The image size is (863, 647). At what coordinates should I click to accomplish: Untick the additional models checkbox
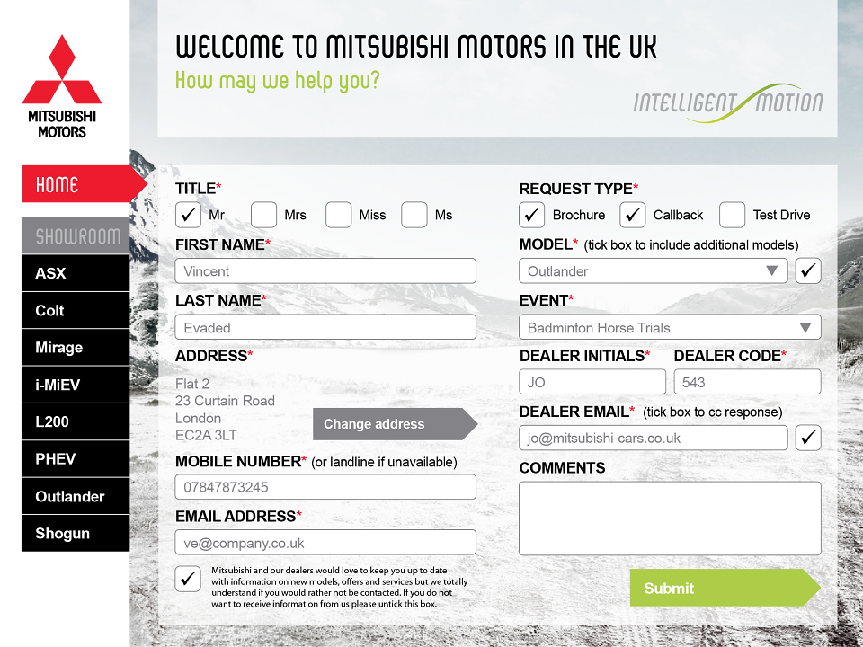click(808, 270)
